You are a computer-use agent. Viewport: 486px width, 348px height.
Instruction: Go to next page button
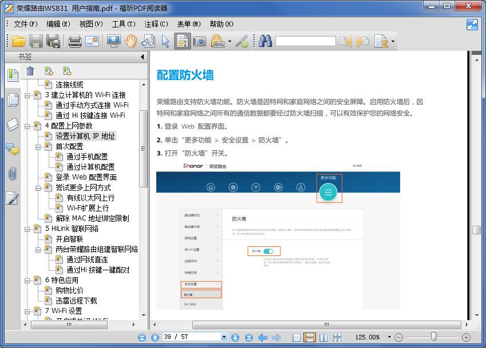click(235, 338)
